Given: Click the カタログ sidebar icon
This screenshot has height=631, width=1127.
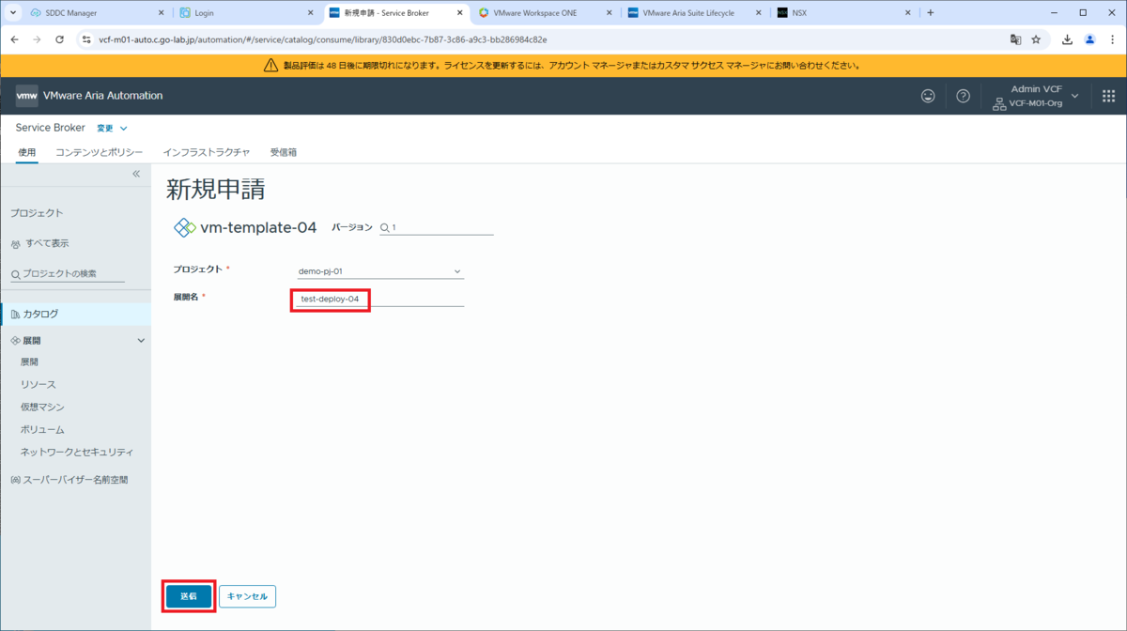Looking at the screenshot, I should point(15,314).
